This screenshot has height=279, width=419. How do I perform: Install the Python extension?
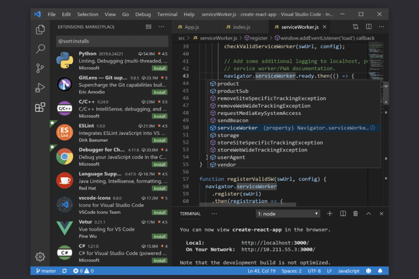tap(160, 68)
